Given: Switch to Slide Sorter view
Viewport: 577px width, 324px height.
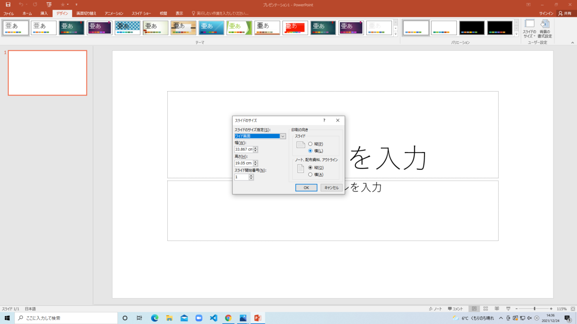Looking at the screenshot, I should [486, 309].
